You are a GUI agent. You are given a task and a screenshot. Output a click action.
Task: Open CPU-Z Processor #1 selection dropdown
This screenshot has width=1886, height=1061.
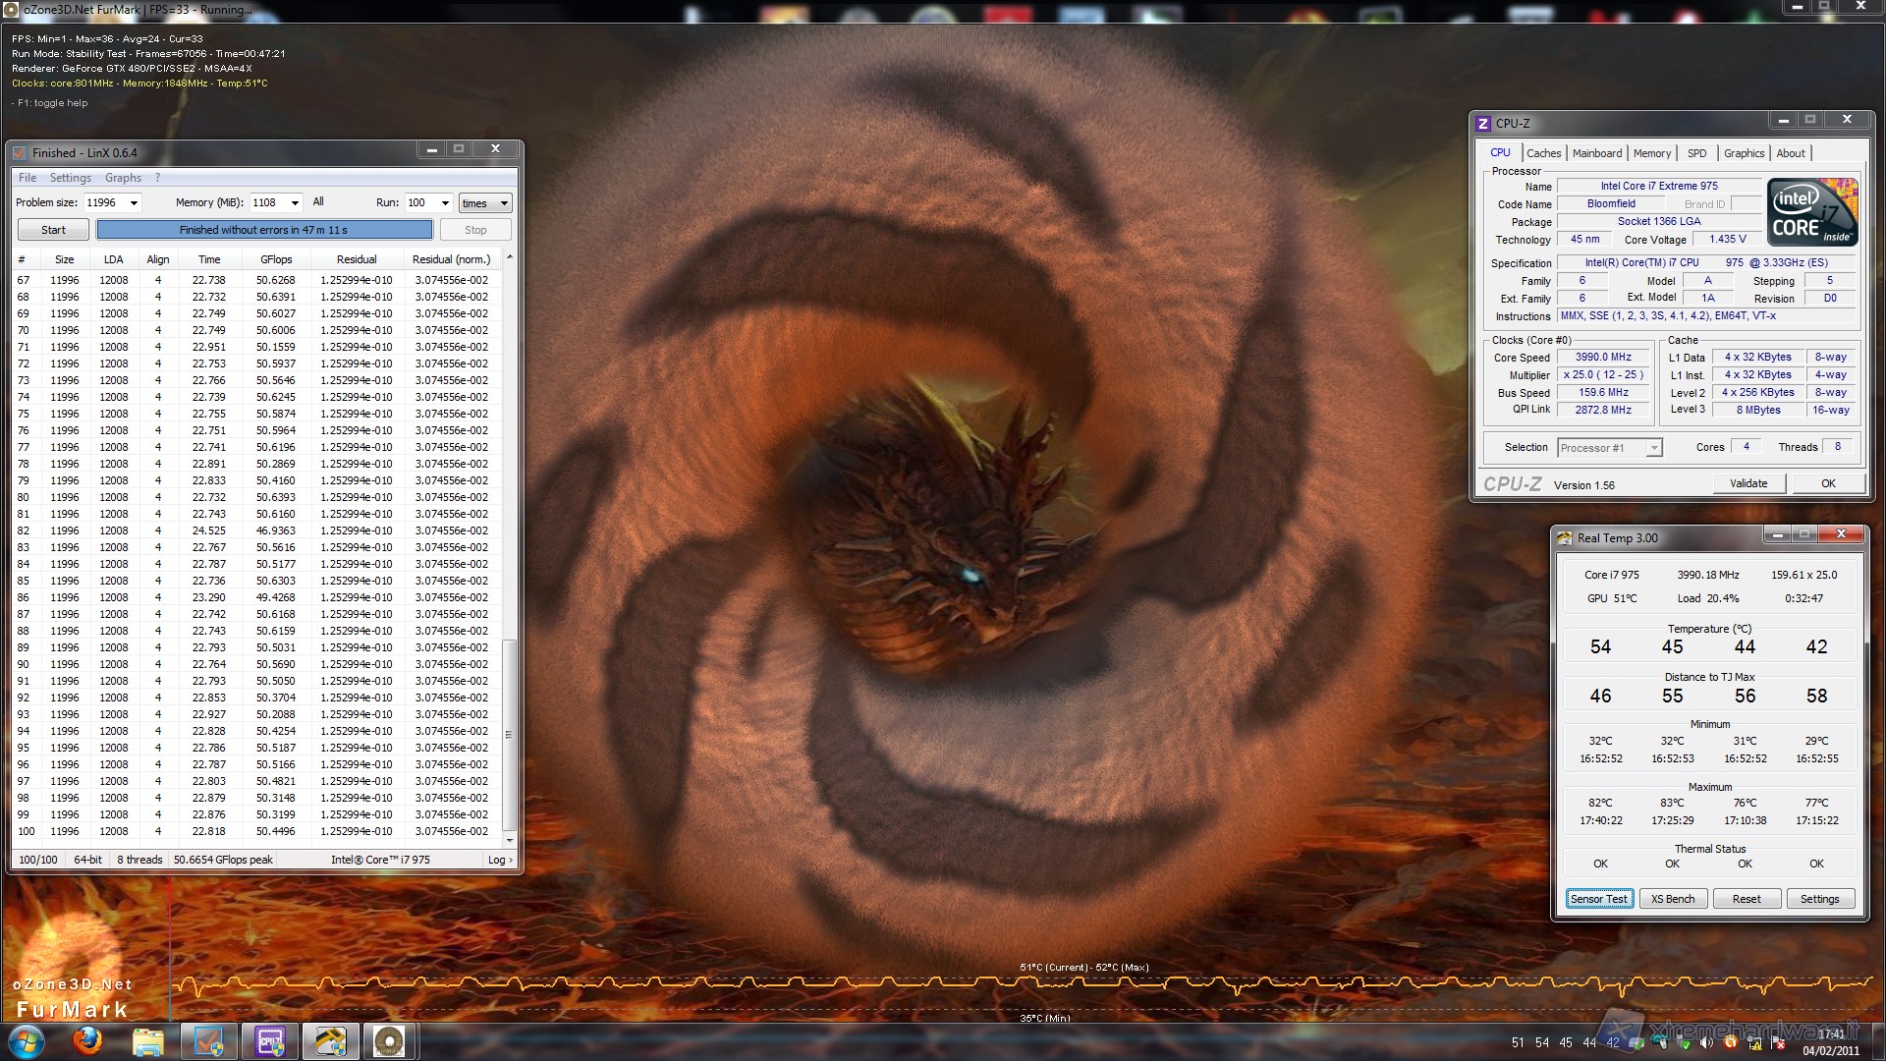(1654, 448)
